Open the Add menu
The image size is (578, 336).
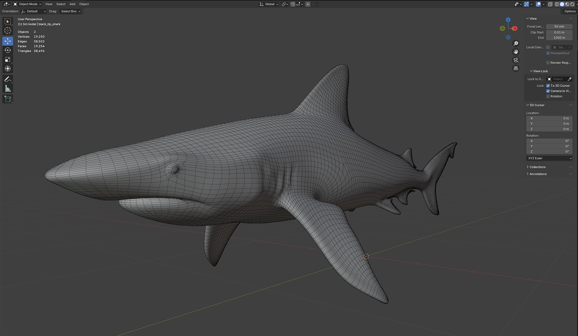tap(72, 4)
